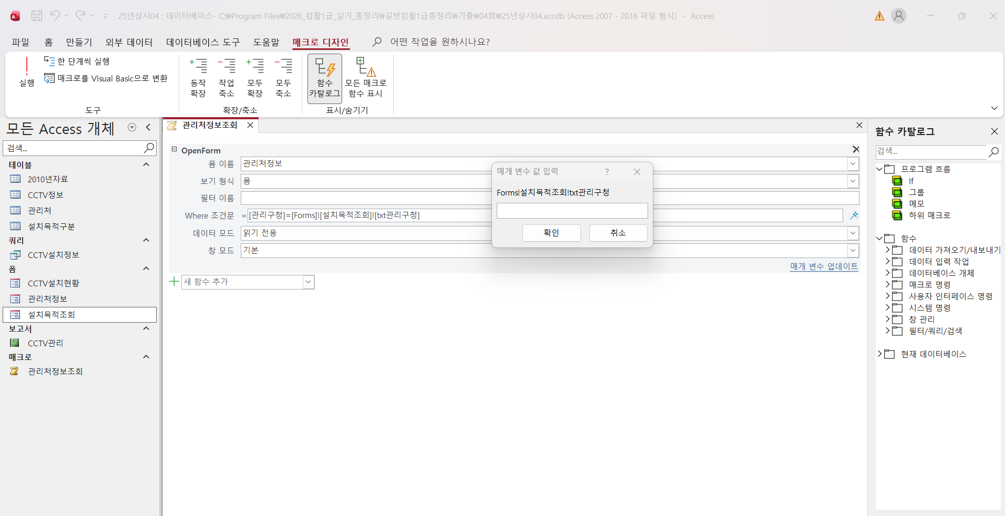Convert macro to Visual Basic
The image size is (1005, 516).
(x=106, y=78)
